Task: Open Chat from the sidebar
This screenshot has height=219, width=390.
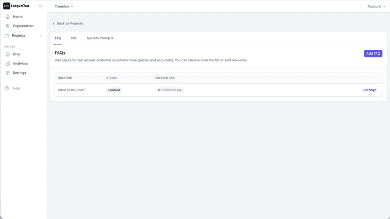Action: click(16, 54)
